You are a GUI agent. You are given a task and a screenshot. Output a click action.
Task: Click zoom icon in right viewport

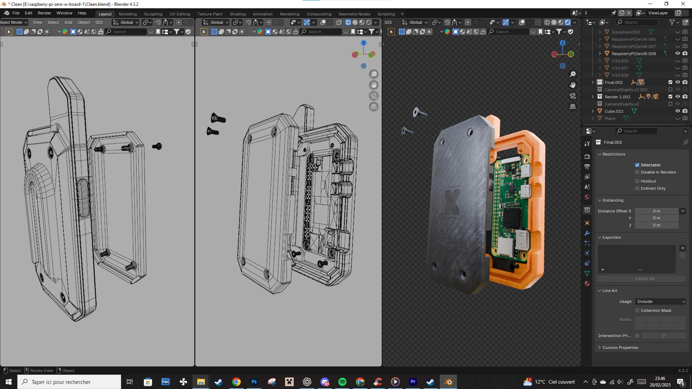point(573,74)
